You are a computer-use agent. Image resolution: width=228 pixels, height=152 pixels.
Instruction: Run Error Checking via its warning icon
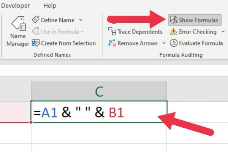click(x=174, y=32)
